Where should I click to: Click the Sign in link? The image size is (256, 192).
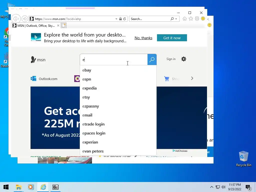pyautogui.click(x=171, y=59)
